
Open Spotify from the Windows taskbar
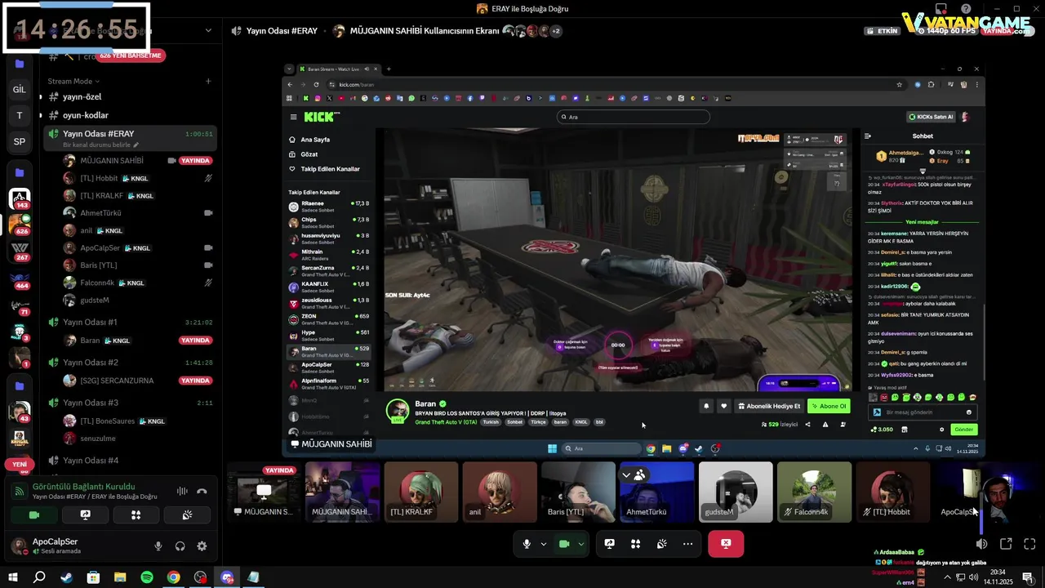147,577
